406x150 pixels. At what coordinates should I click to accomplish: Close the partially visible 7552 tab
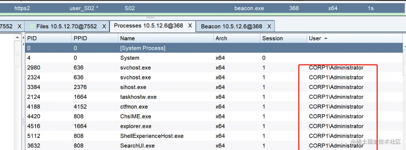(x=19, y=26)
